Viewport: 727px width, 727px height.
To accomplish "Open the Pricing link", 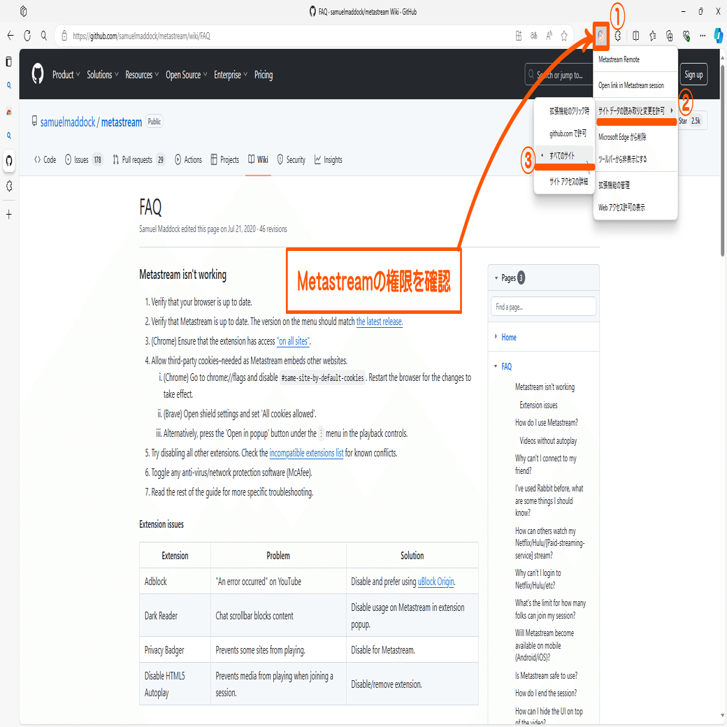I will coord(264,75).
